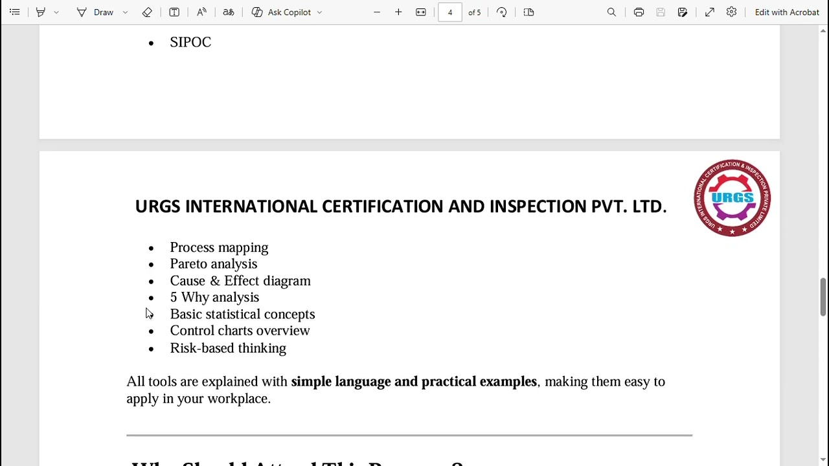Zoom in with the plus button
This screenshot has width=829, height=466.
pos(398,12)
